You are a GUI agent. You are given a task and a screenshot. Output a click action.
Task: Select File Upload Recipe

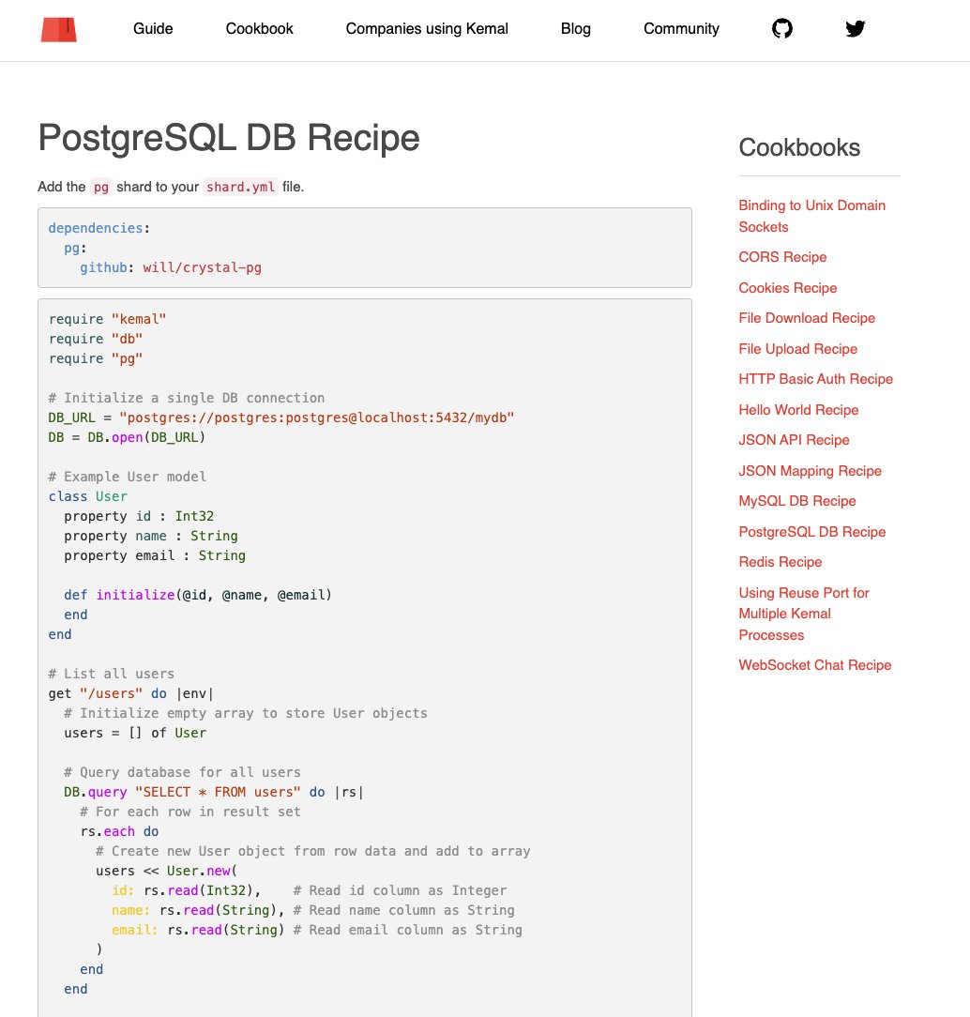[x=798, y=349]
